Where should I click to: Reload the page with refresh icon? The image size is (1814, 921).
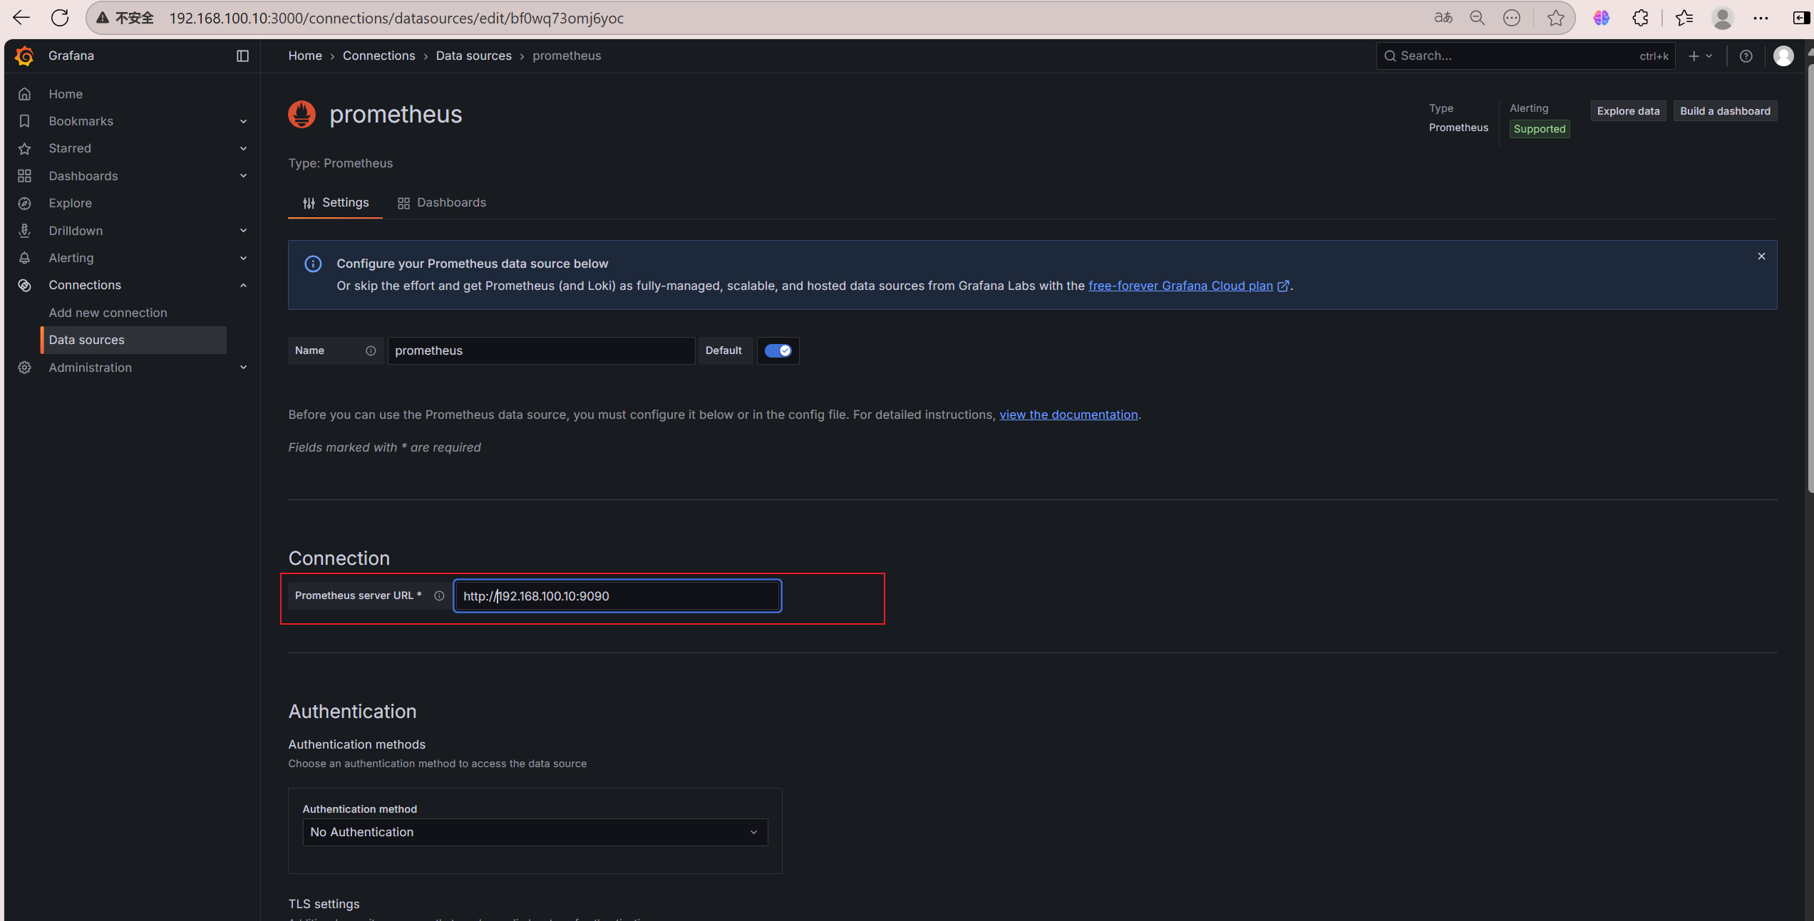(60, 18)
